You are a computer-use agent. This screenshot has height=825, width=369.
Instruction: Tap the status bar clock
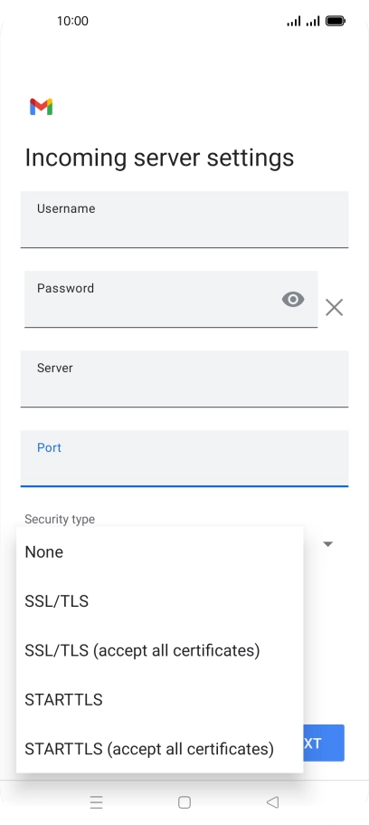[72, 21]
